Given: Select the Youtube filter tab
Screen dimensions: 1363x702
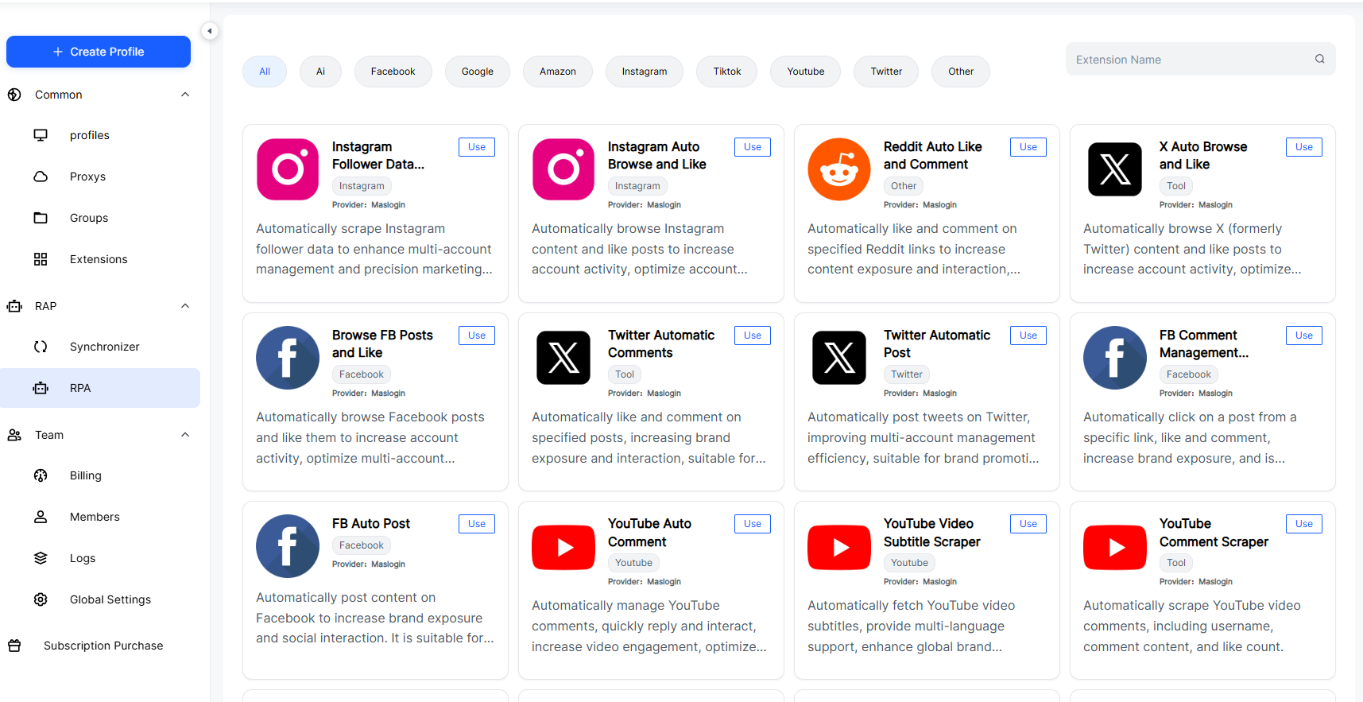Looking at the screenshot, I should point(805,72).
